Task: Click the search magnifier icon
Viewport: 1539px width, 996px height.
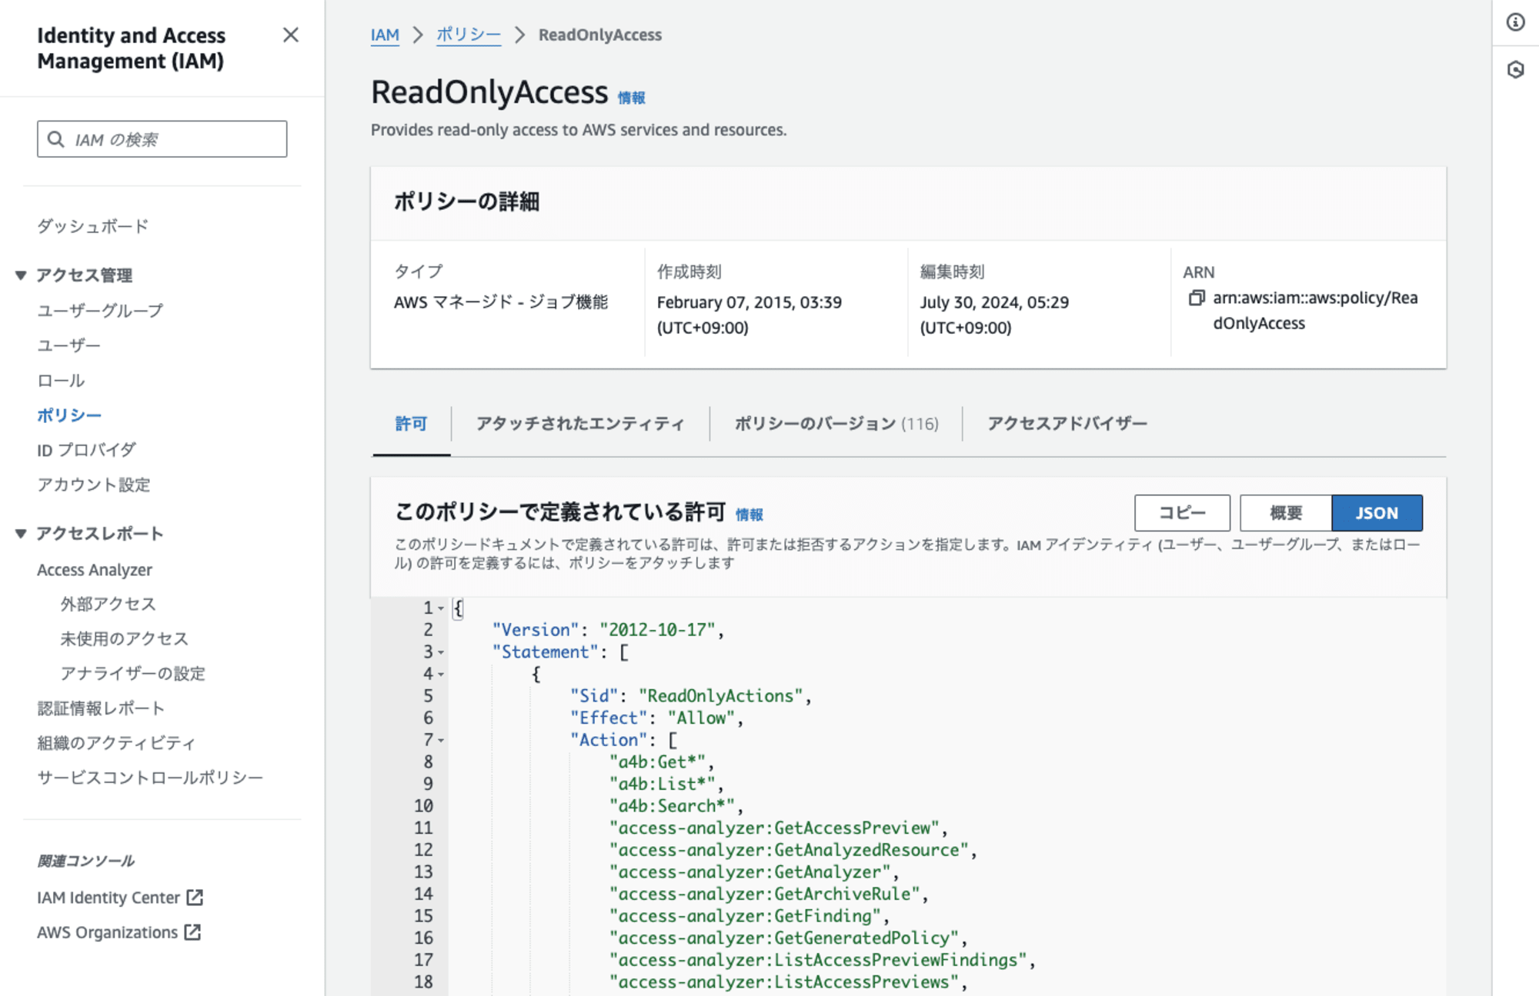Action: point(55,139)
